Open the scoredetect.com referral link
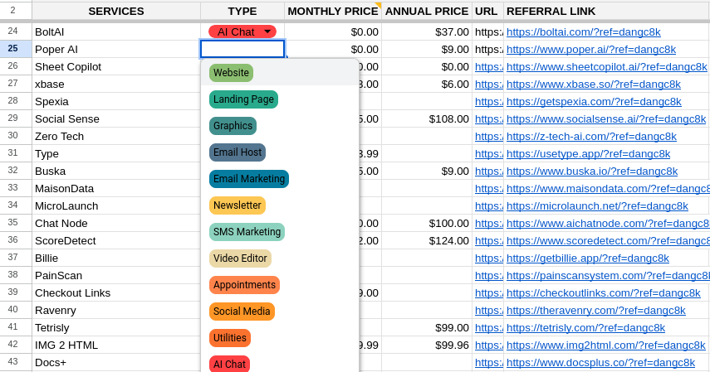 click(x=608, y=241)
